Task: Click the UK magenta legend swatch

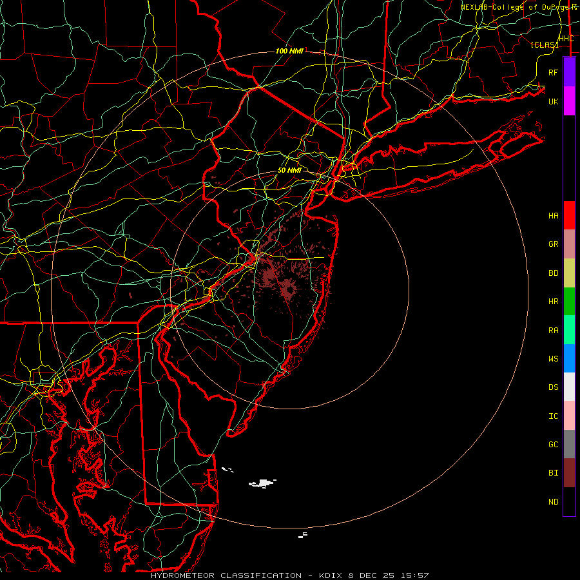Action: point(569,101)
